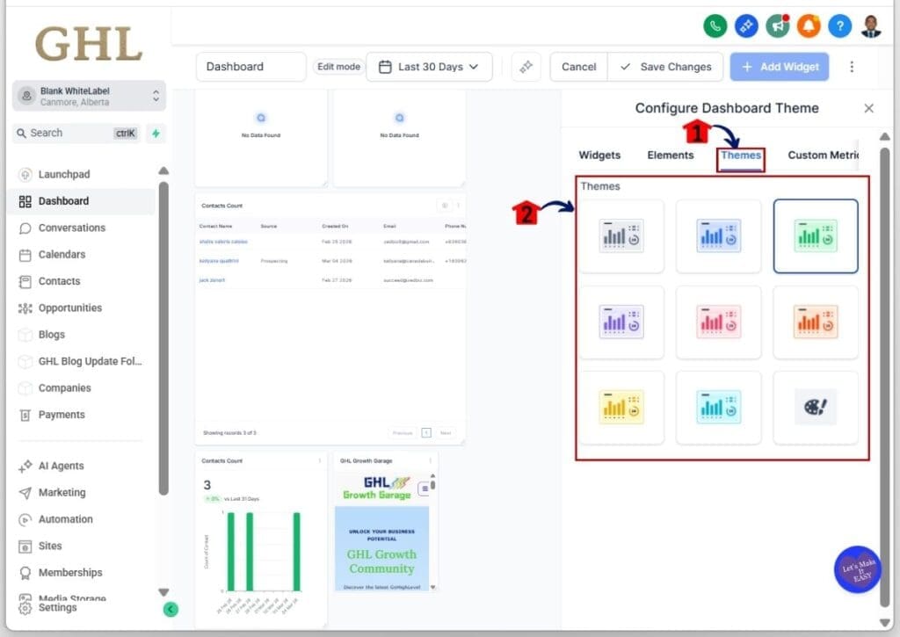The image size is (900, 637).
Task: Select the custom palette theme icon
Action: (815, 408)
